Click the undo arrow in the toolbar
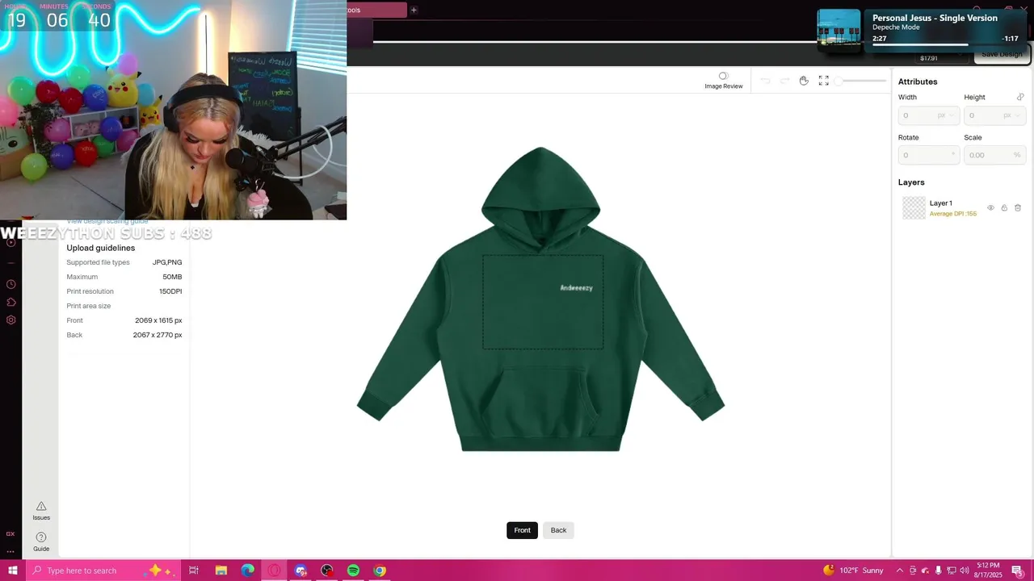1034x581 pixels. click(764, 81)
